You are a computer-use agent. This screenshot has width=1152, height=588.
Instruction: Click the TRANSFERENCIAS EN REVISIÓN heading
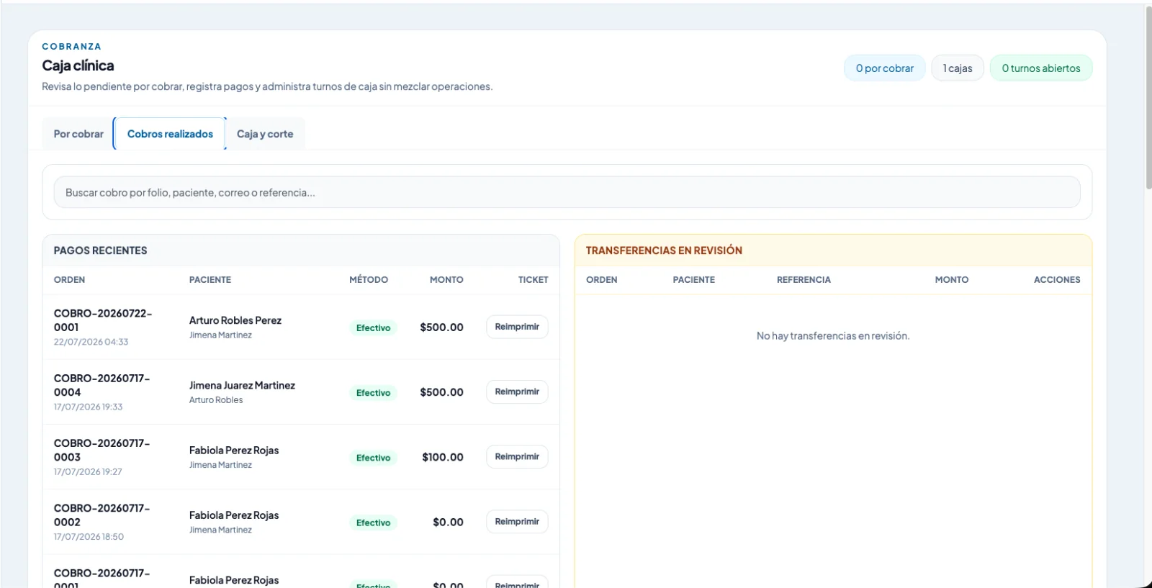pos(664,250)
